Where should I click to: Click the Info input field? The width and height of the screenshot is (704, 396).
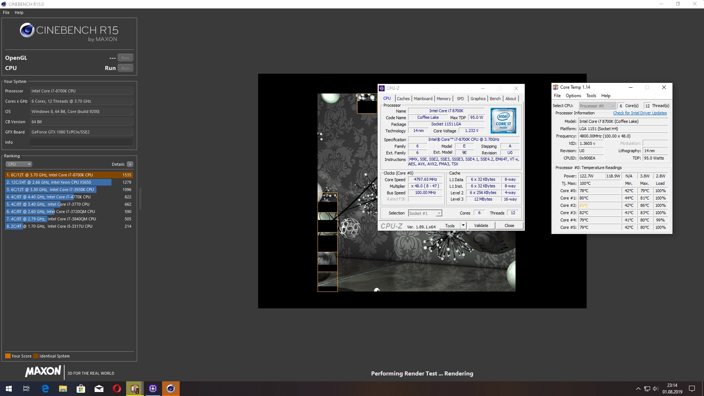(81, 142)
